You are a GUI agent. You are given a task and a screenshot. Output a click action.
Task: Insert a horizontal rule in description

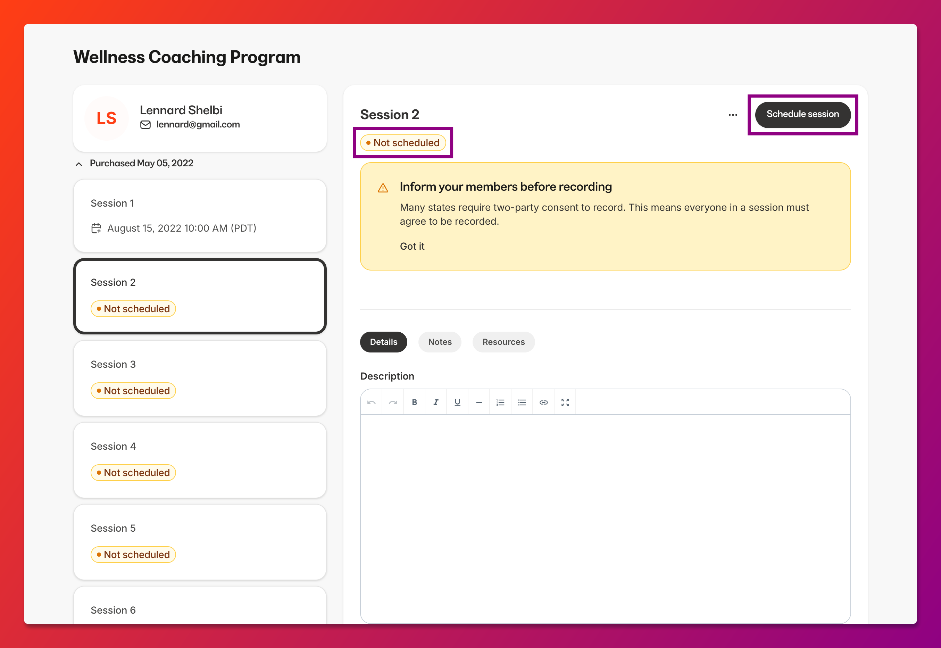click(x=479, y=402)
